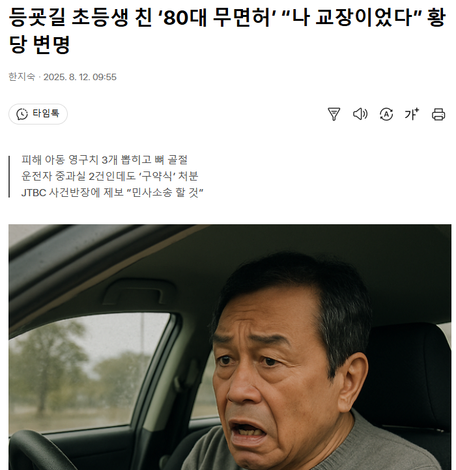Image resolution: width=456 pixels, height=470 pixels.
Task: Print the article with the printer icon
Action: click(x=438, y=114)
